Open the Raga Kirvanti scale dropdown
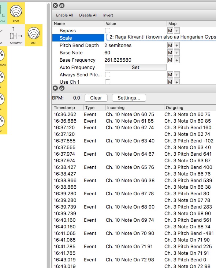Viewport: 216px width, 268px height. tap(161, 37)
